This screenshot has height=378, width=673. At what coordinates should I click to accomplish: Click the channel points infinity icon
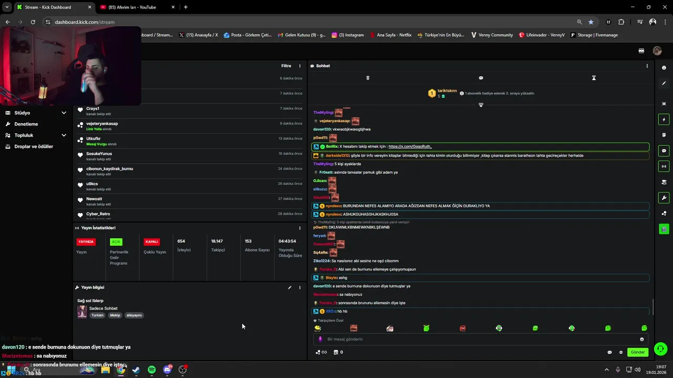[x=321, y=352]
